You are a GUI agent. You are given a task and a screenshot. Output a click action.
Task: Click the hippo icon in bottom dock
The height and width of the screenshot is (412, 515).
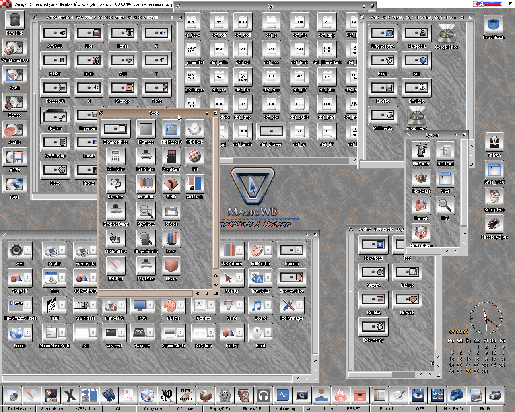(225, 396)
